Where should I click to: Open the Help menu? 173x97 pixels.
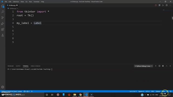42,2
